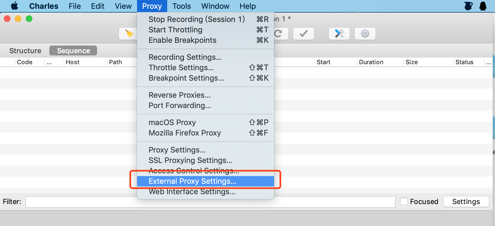Enable the Focused checkbox

404,202
